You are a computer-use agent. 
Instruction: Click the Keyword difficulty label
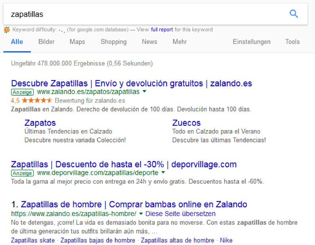pos(34,30)
